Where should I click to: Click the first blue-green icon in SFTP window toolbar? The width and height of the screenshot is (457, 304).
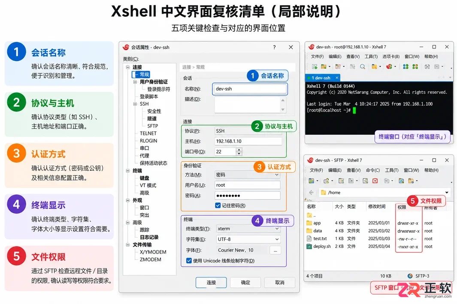pos(311,181)
